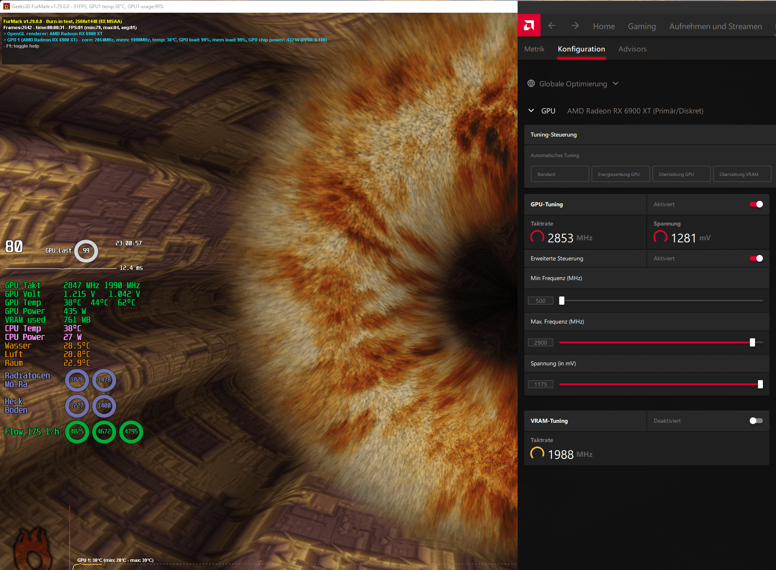
Task: Collapse the GPU section chevron
Action: pyautogui.click(x=531, y=111)
